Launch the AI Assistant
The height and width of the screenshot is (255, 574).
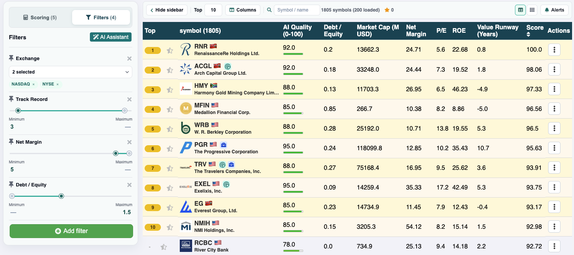111,37
